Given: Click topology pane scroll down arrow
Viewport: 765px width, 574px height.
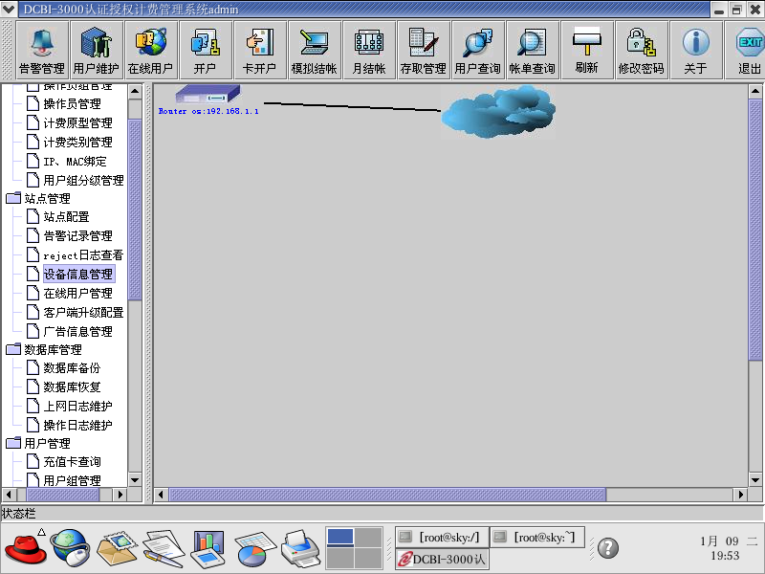Looking at the screenshot, I should coord(755,480).
